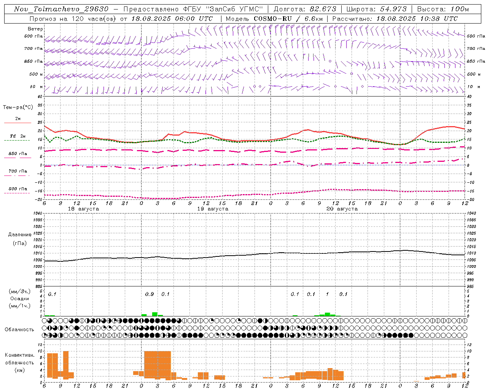This screenshot has height=389, width=487.
Task: Click the Nov_Tolmachevo_29630 station title
Action: [61, 9]
